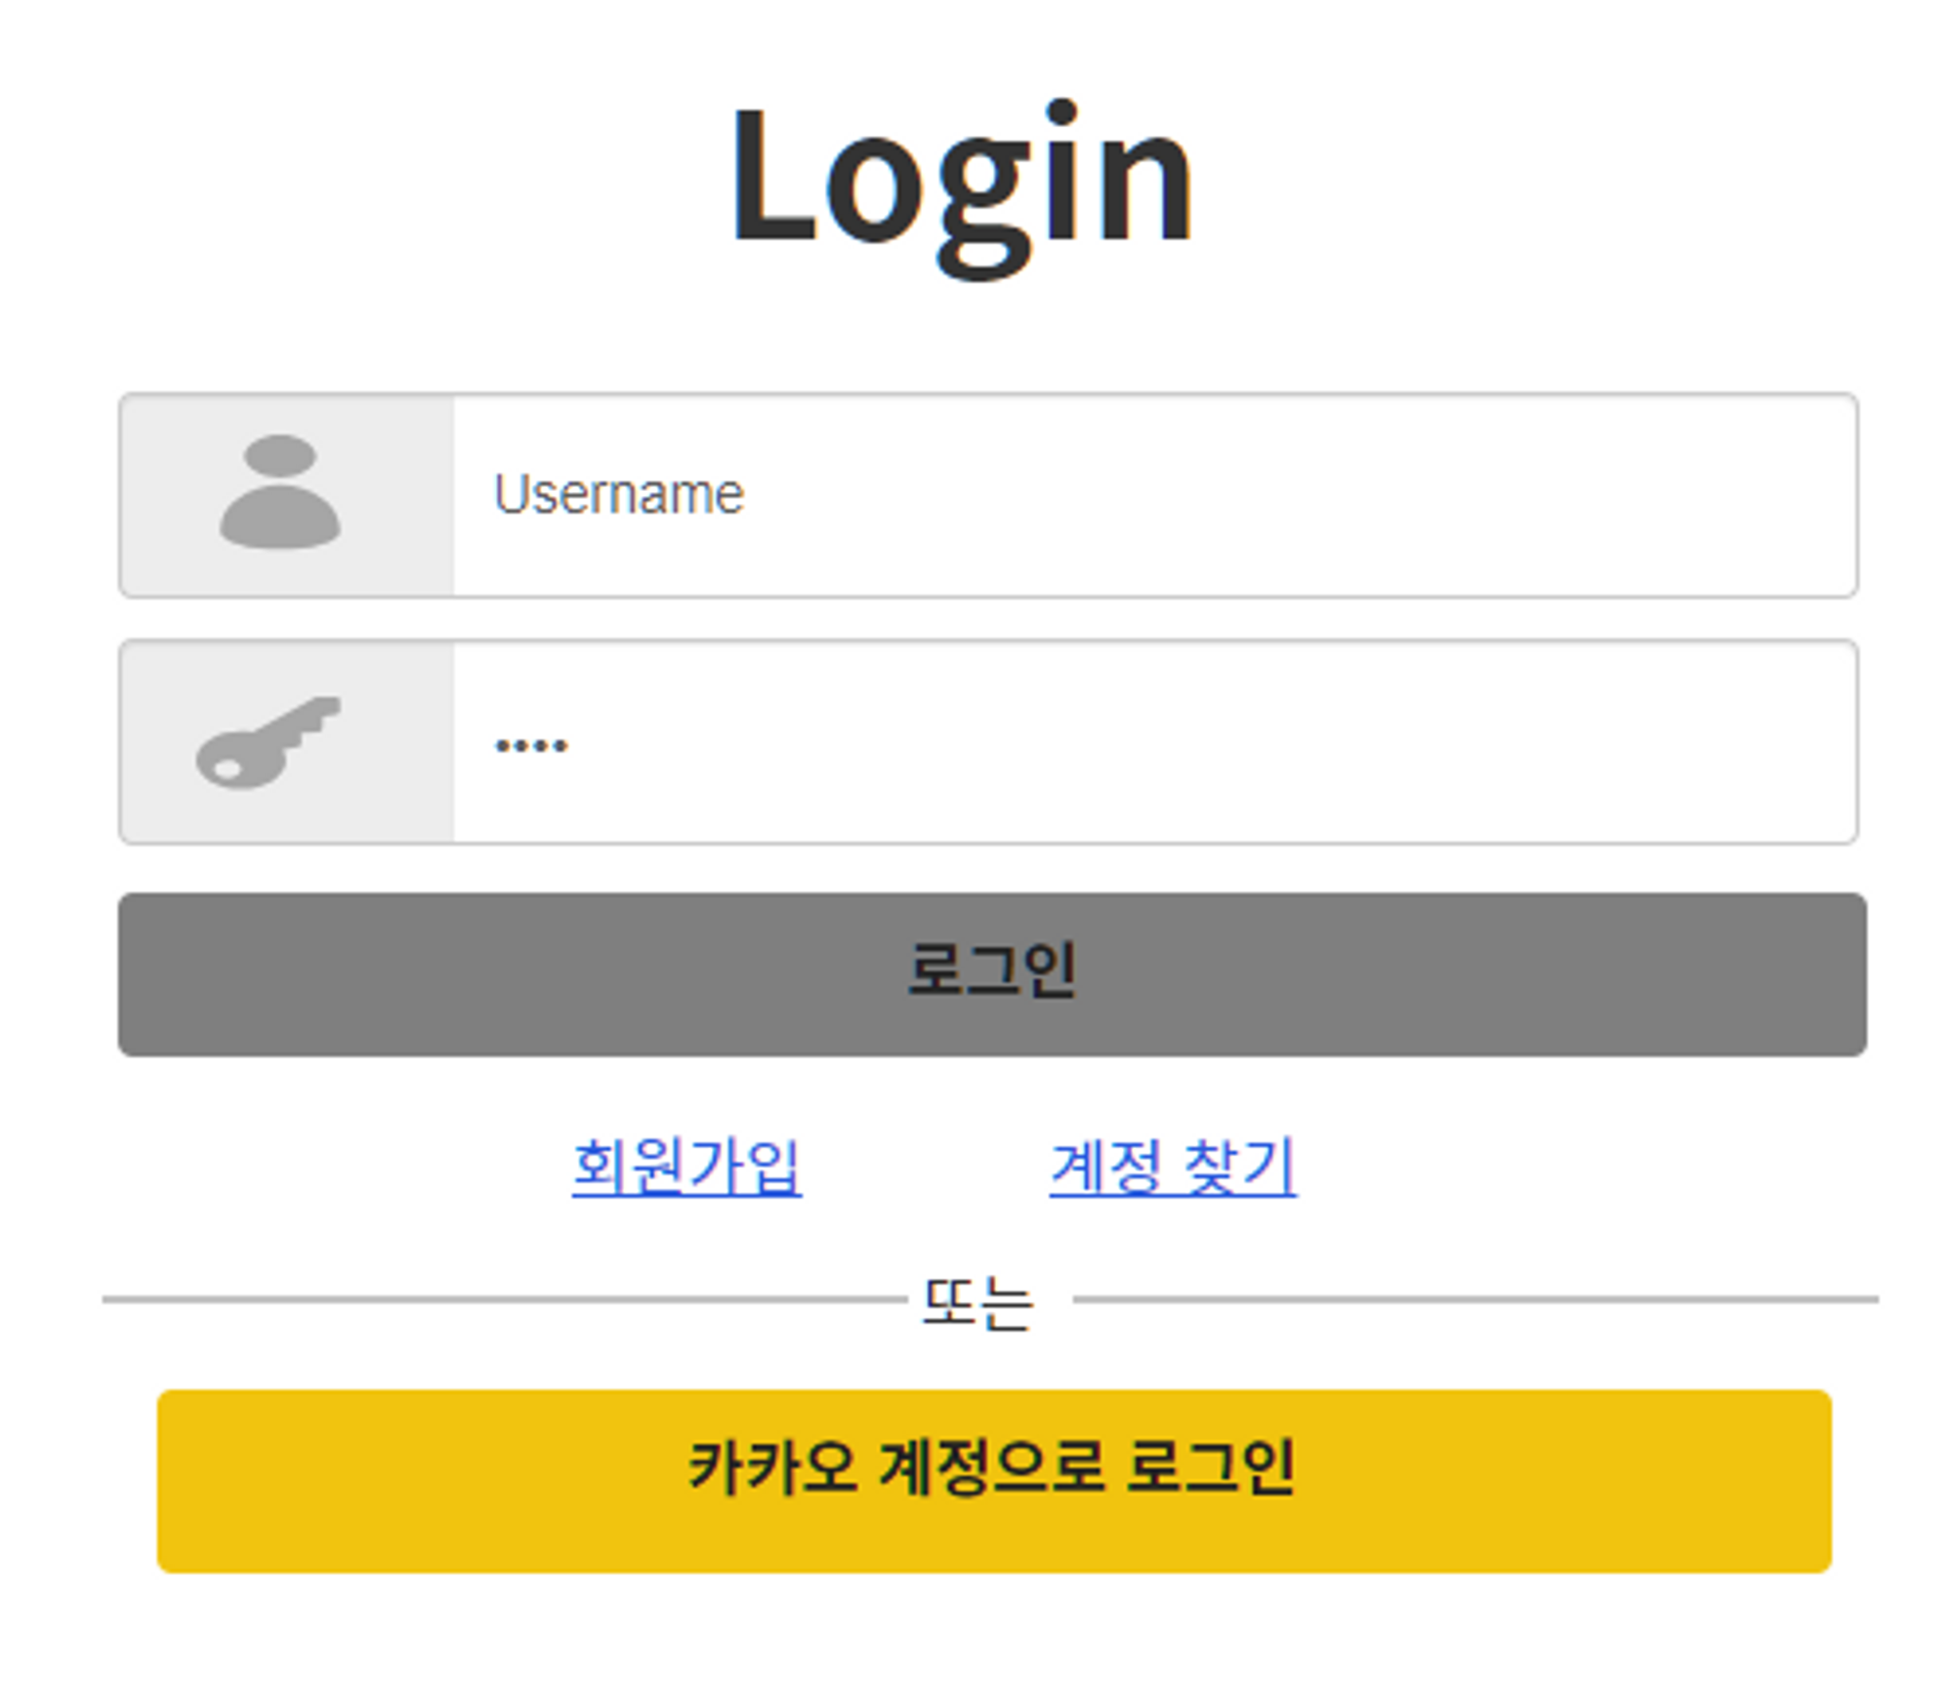This screenshot has width=1953, height=1686.
Task: Open the 계정 찾기 link
Action: pos(1172,1166)
